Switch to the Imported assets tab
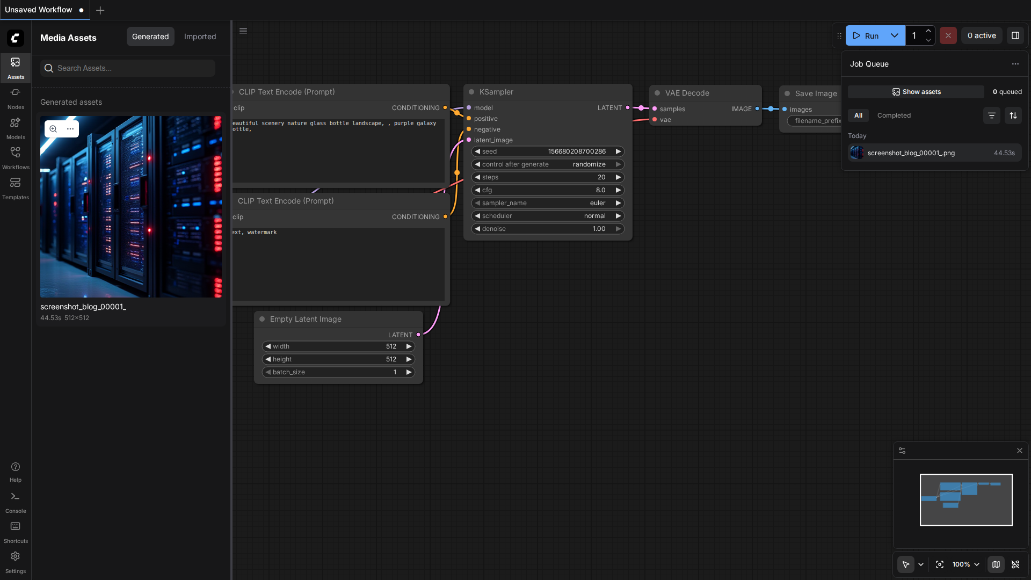Viewport: 1031px width, 580px height. coord(200,37)
